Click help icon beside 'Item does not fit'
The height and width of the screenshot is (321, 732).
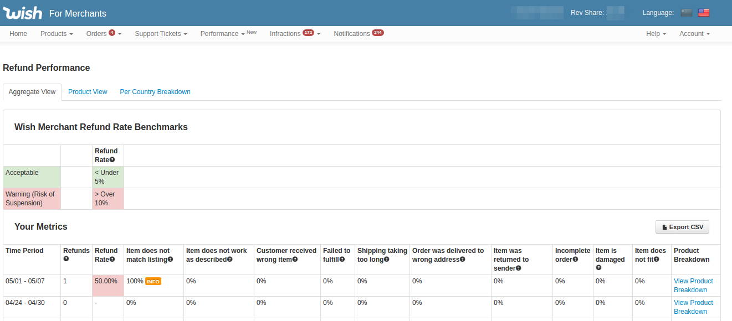(657, 260)
